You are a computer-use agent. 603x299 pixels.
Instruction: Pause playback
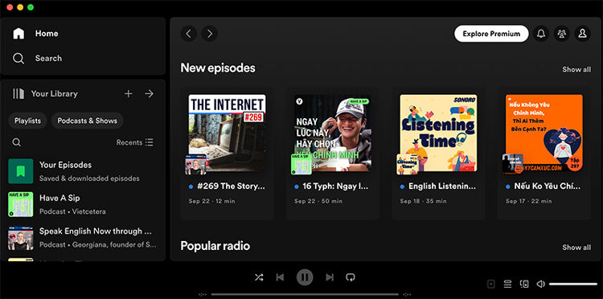tap(305, 277)
